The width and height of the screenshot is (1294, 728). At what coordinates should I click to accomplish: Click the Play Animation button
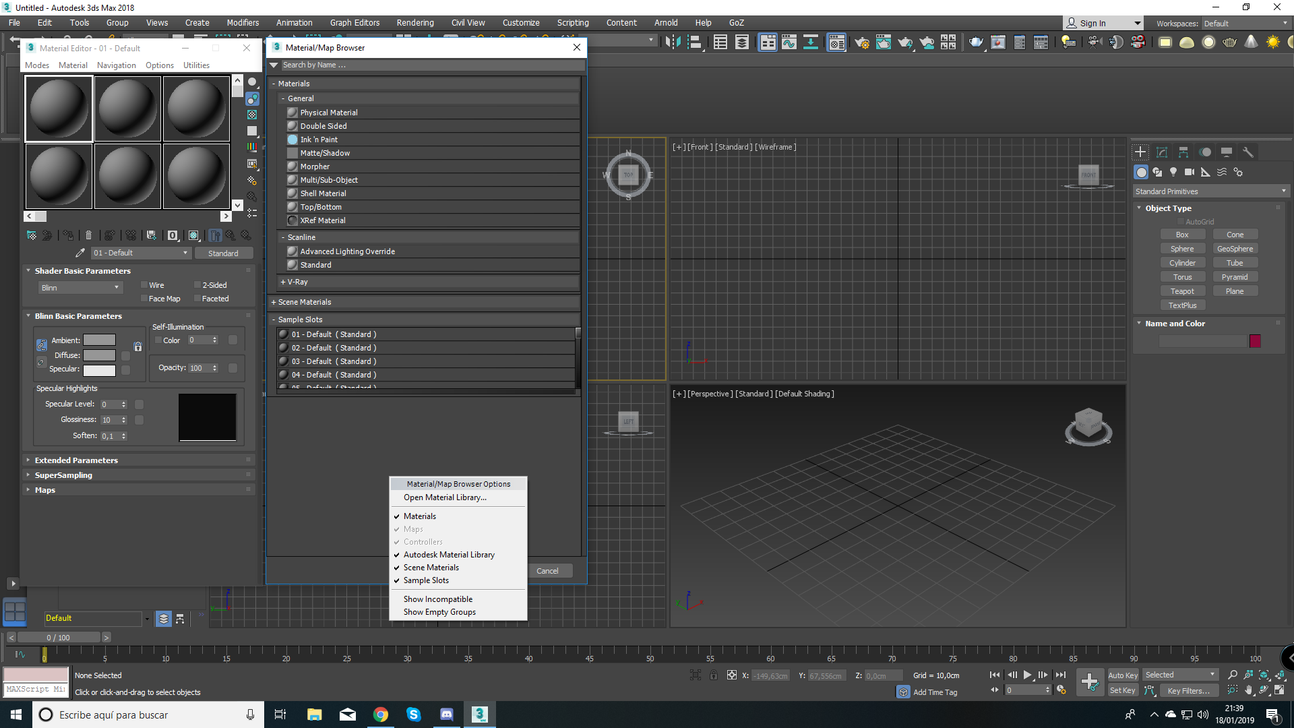[x=1027, y=675]
